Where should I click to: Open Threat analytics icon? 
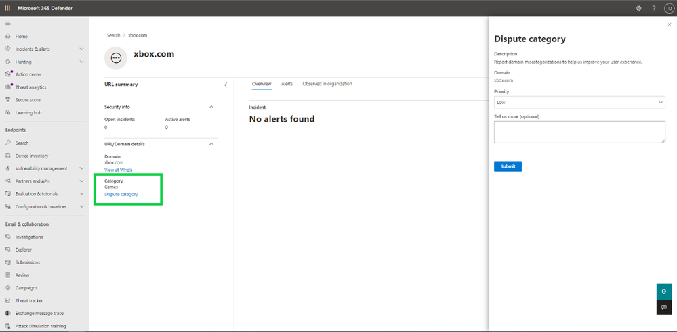[8, 87]
